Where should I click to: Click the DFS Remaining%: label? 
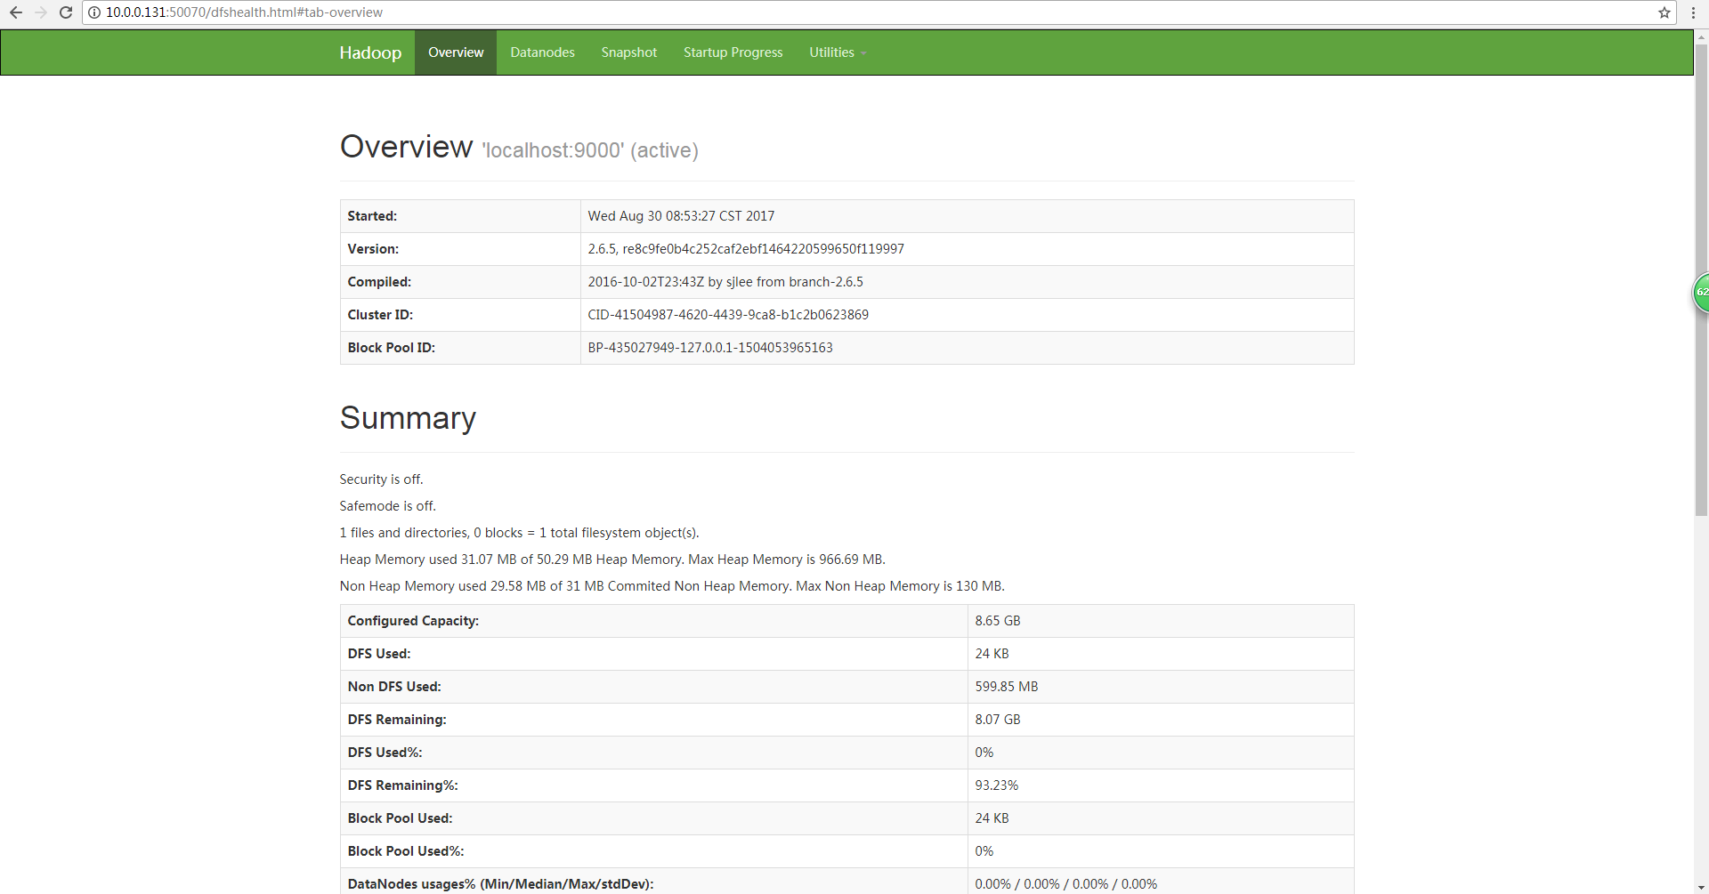(402, 785)
